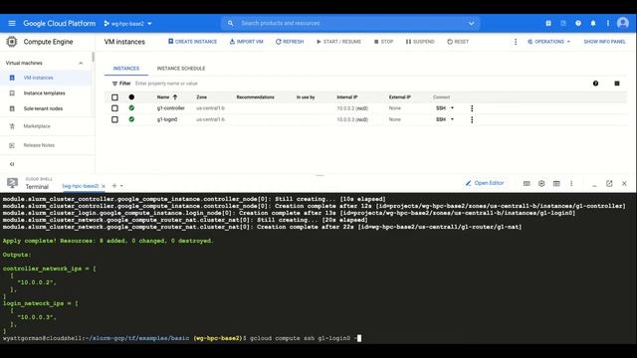Click the 10.0.0.3 (nic0) internal IP

352,119
